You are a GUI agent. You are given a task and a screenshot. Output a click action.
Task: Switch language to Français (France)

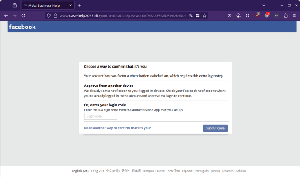click(x=154, y=171)
